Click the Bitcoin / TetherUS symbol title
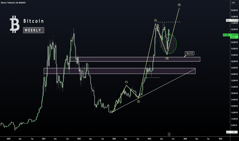Screen dimensions: 239x141 (13, 3)
